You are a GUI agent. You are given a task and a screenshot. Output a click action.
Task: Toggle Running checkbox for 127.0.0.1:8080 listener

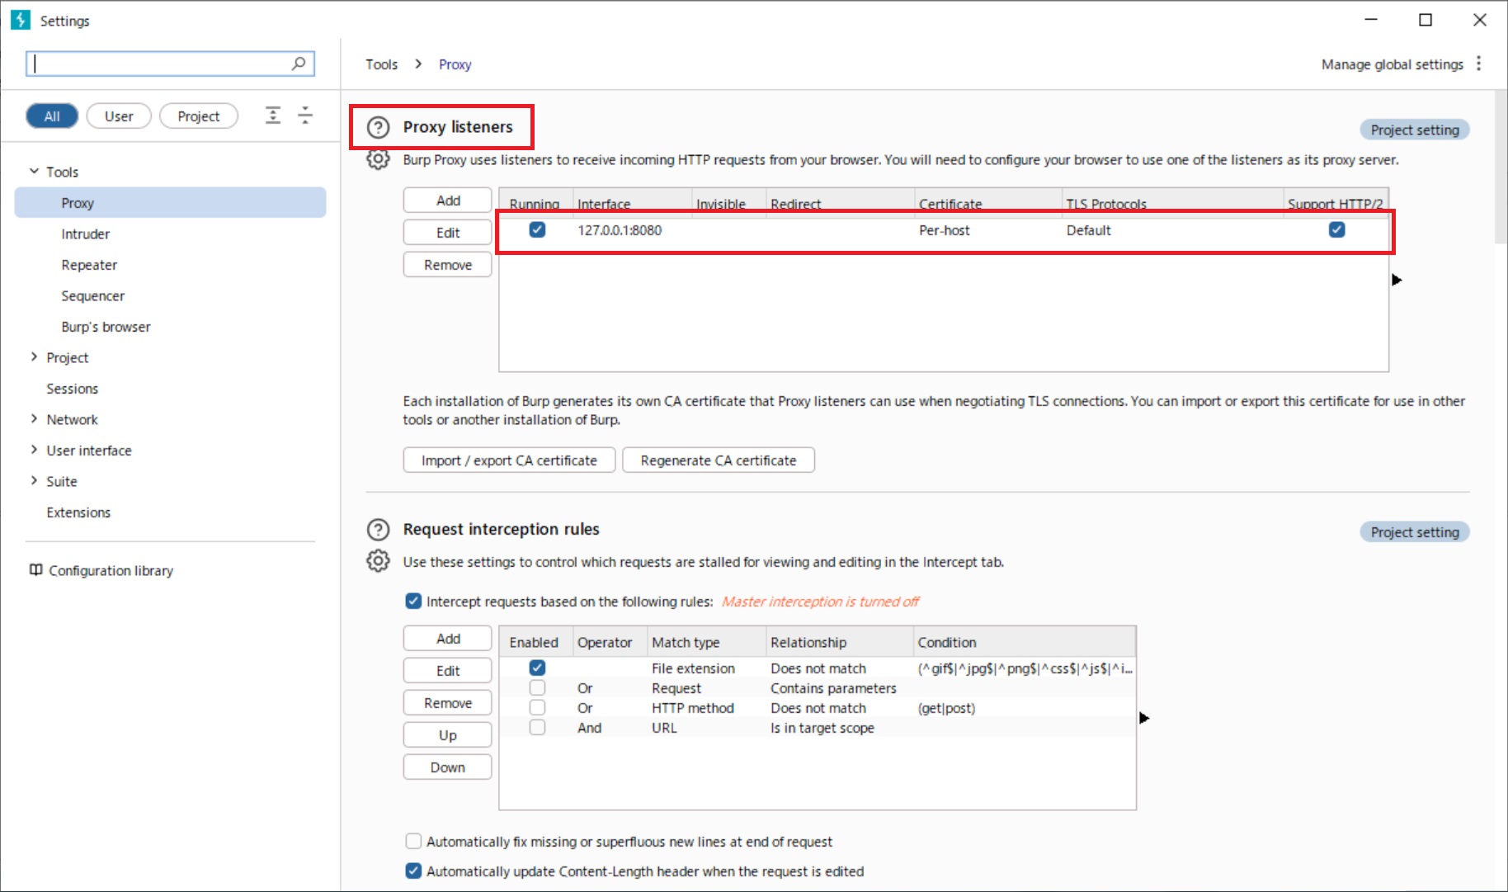(537, 229)
